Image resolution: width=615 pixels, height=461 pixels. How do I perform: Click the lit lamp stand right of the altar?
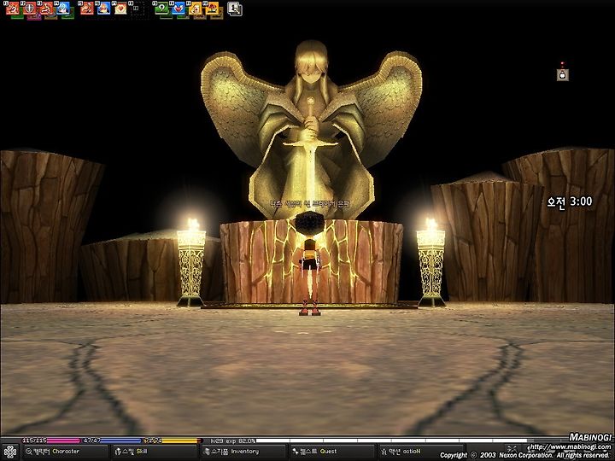point(430,262)
